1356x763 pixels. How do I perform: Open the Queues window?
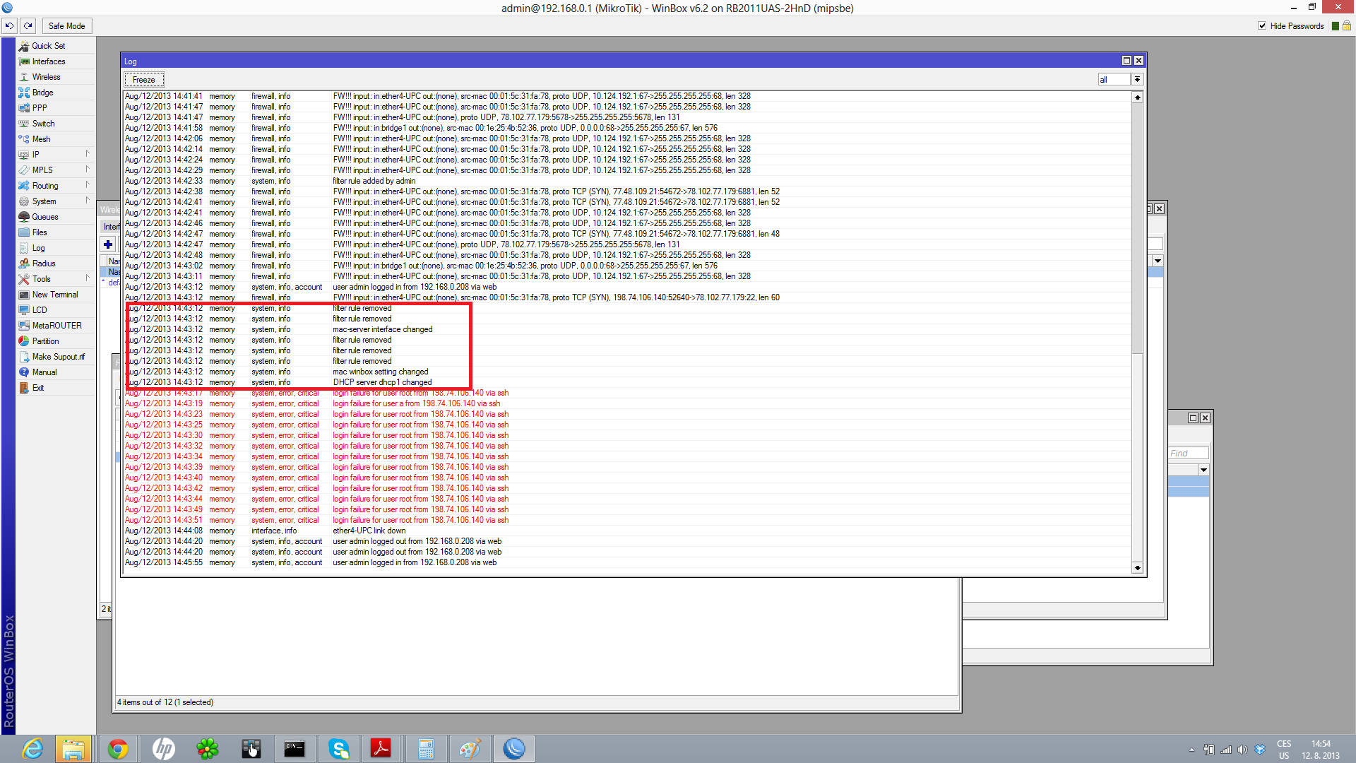(x=44, y=216)
